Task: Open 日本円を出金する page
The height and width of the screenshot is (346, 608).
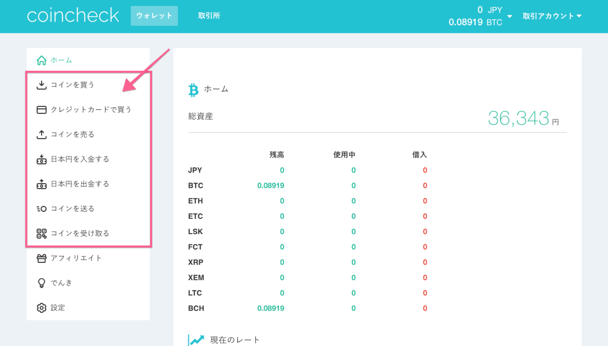Action: tap(88, 184)
